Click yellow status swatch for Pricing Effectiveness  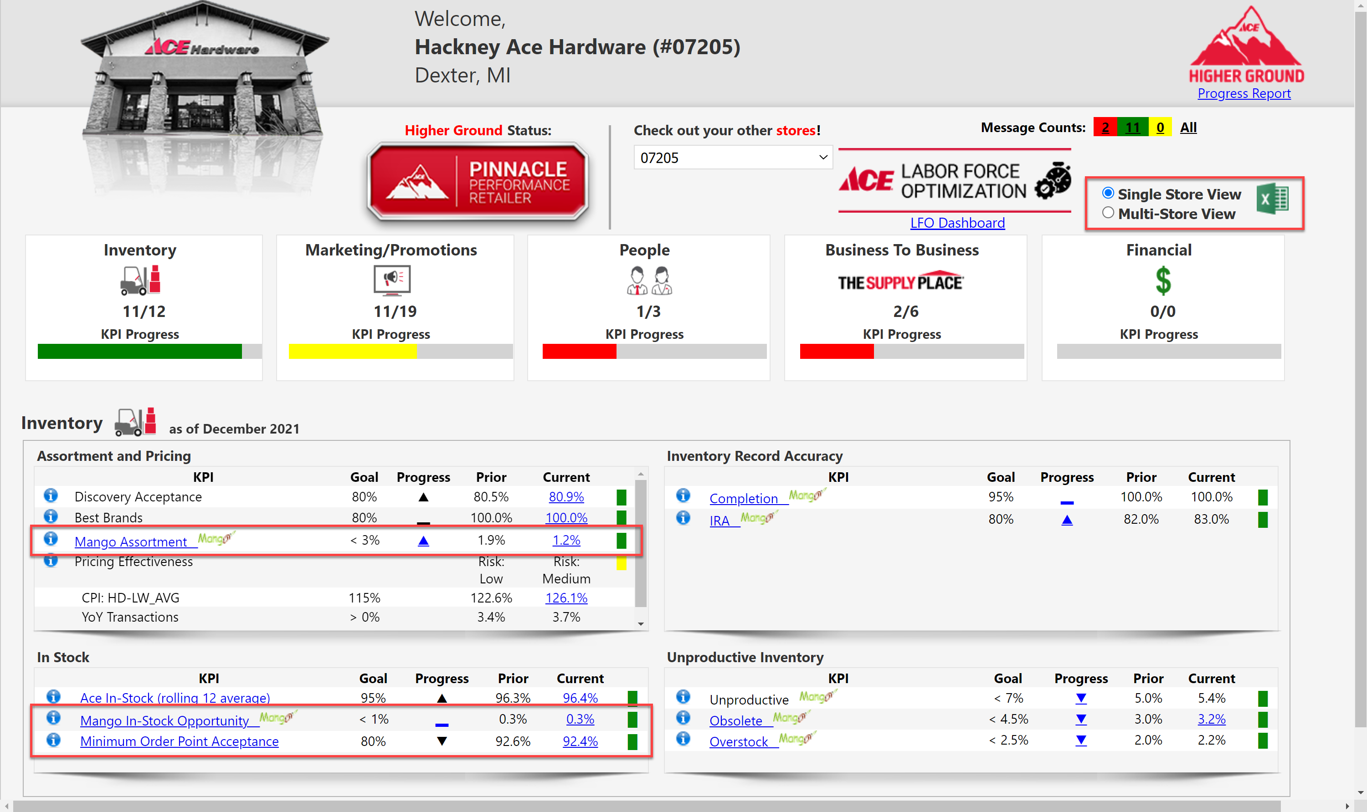coord(622,562)
